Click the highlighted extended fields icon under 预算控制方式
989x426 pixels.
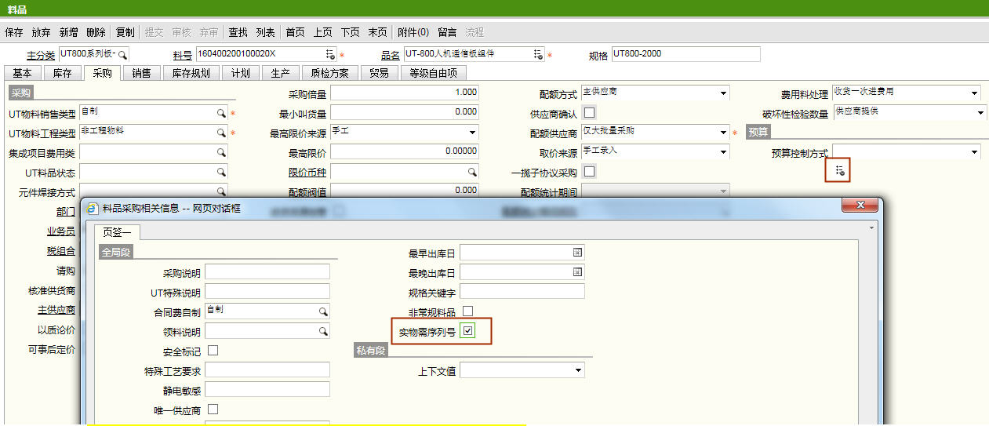[839, 170]
